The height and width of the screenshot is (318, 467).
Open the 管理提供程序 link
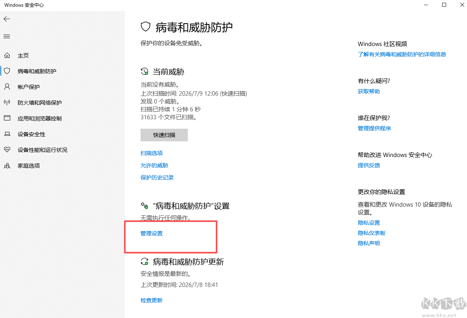coord(374,128)
